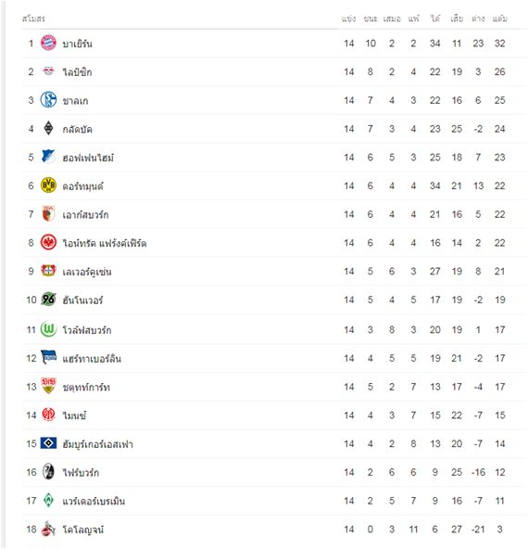Image resolution: width=528 pixels, height=549 pixels.
Task: Click the ชนะ wins column header
Action: point(371,19)
